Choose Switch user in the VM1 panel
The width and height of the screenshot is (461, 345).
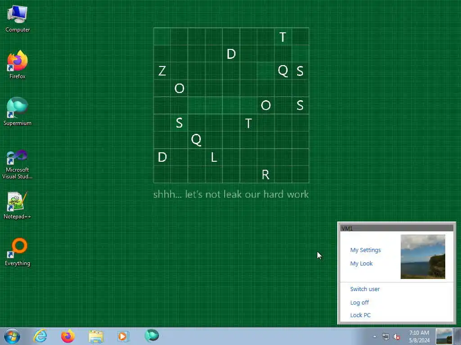click(365, 289)
